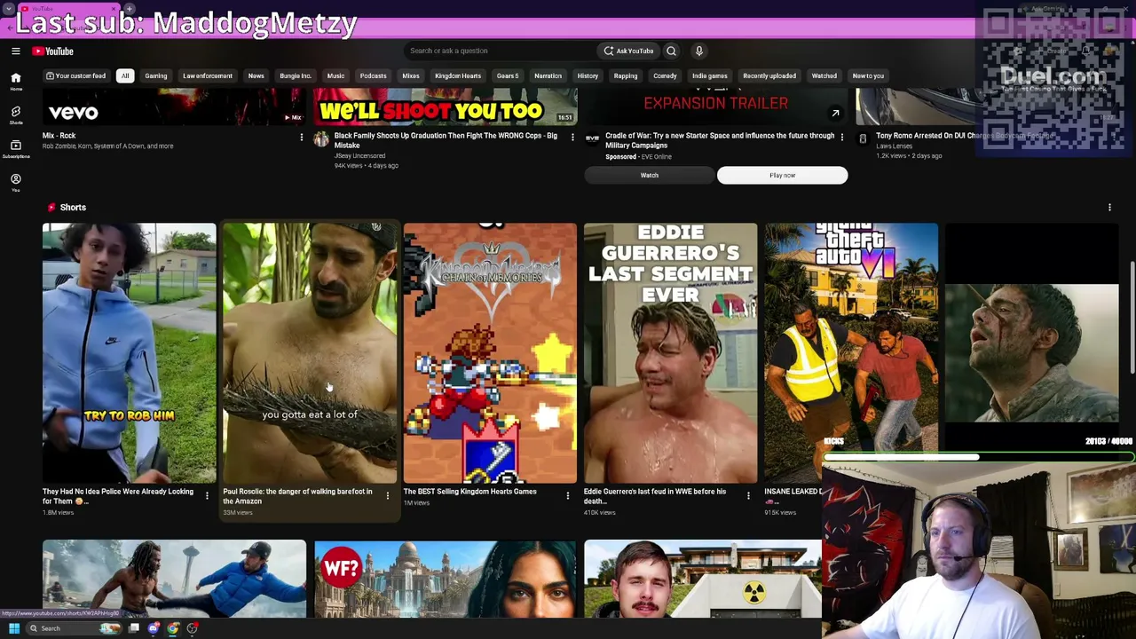Screen dimensions: 1136x639
Task: Filter the feed by Law enforcement
Action: pyautogui.click(x=208, y=75)
